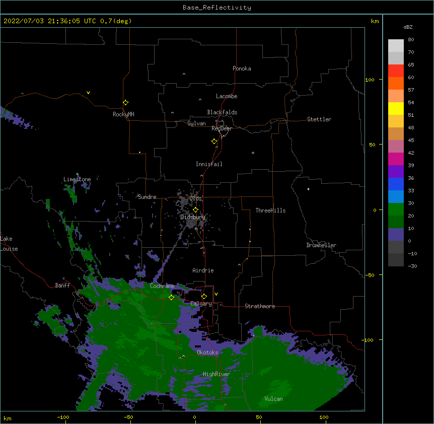Click the white caret marker below Ponoka

[x=184, y=74]
